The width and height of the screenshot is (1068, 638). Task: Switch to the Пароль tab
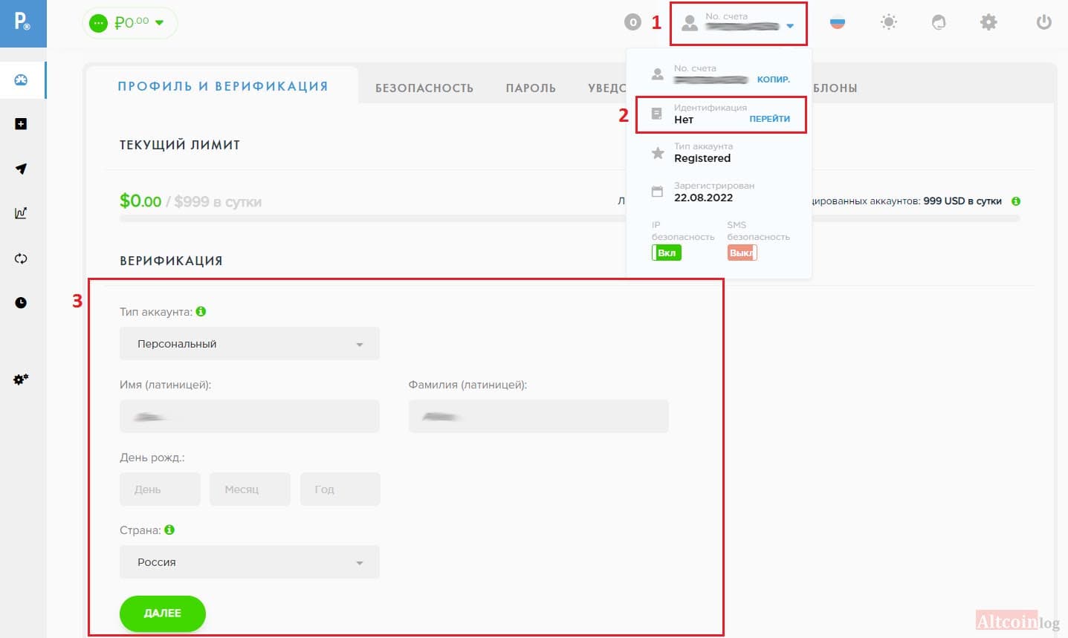pyautogui.click(x=531, y=88)
